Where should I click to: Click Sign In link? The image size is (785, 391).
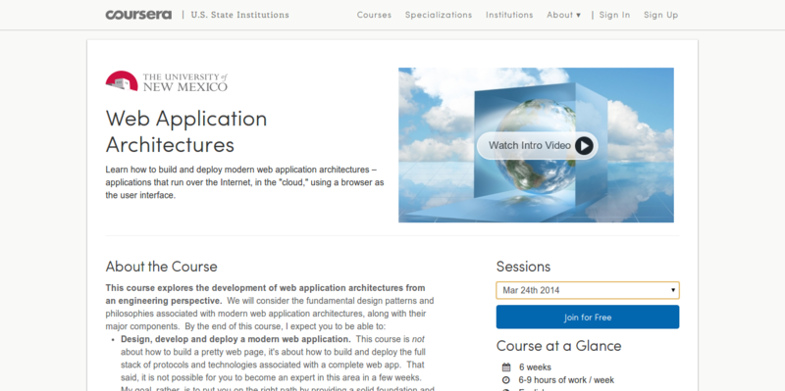pos(614,15)
